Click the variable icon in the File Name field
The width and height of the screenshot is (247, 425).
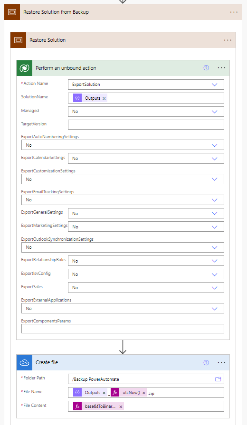[x=77, y=393]
